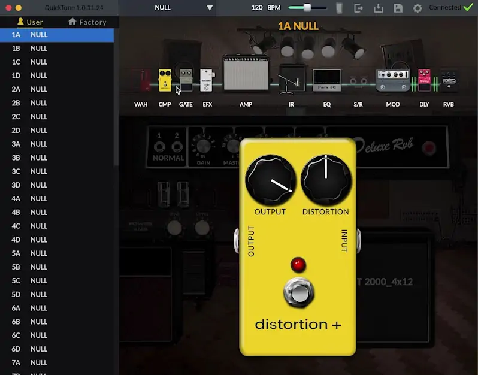Image resolution: width=478 pixels, height=375 pixels.
Task: Expand the NULL preset dropdown arrow
Action: point(210,8)
